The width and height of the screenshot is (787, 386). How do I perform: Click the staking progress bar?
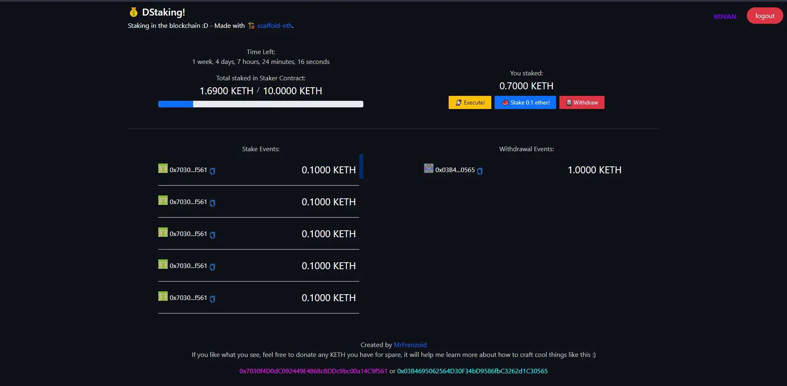pos(260,104)
